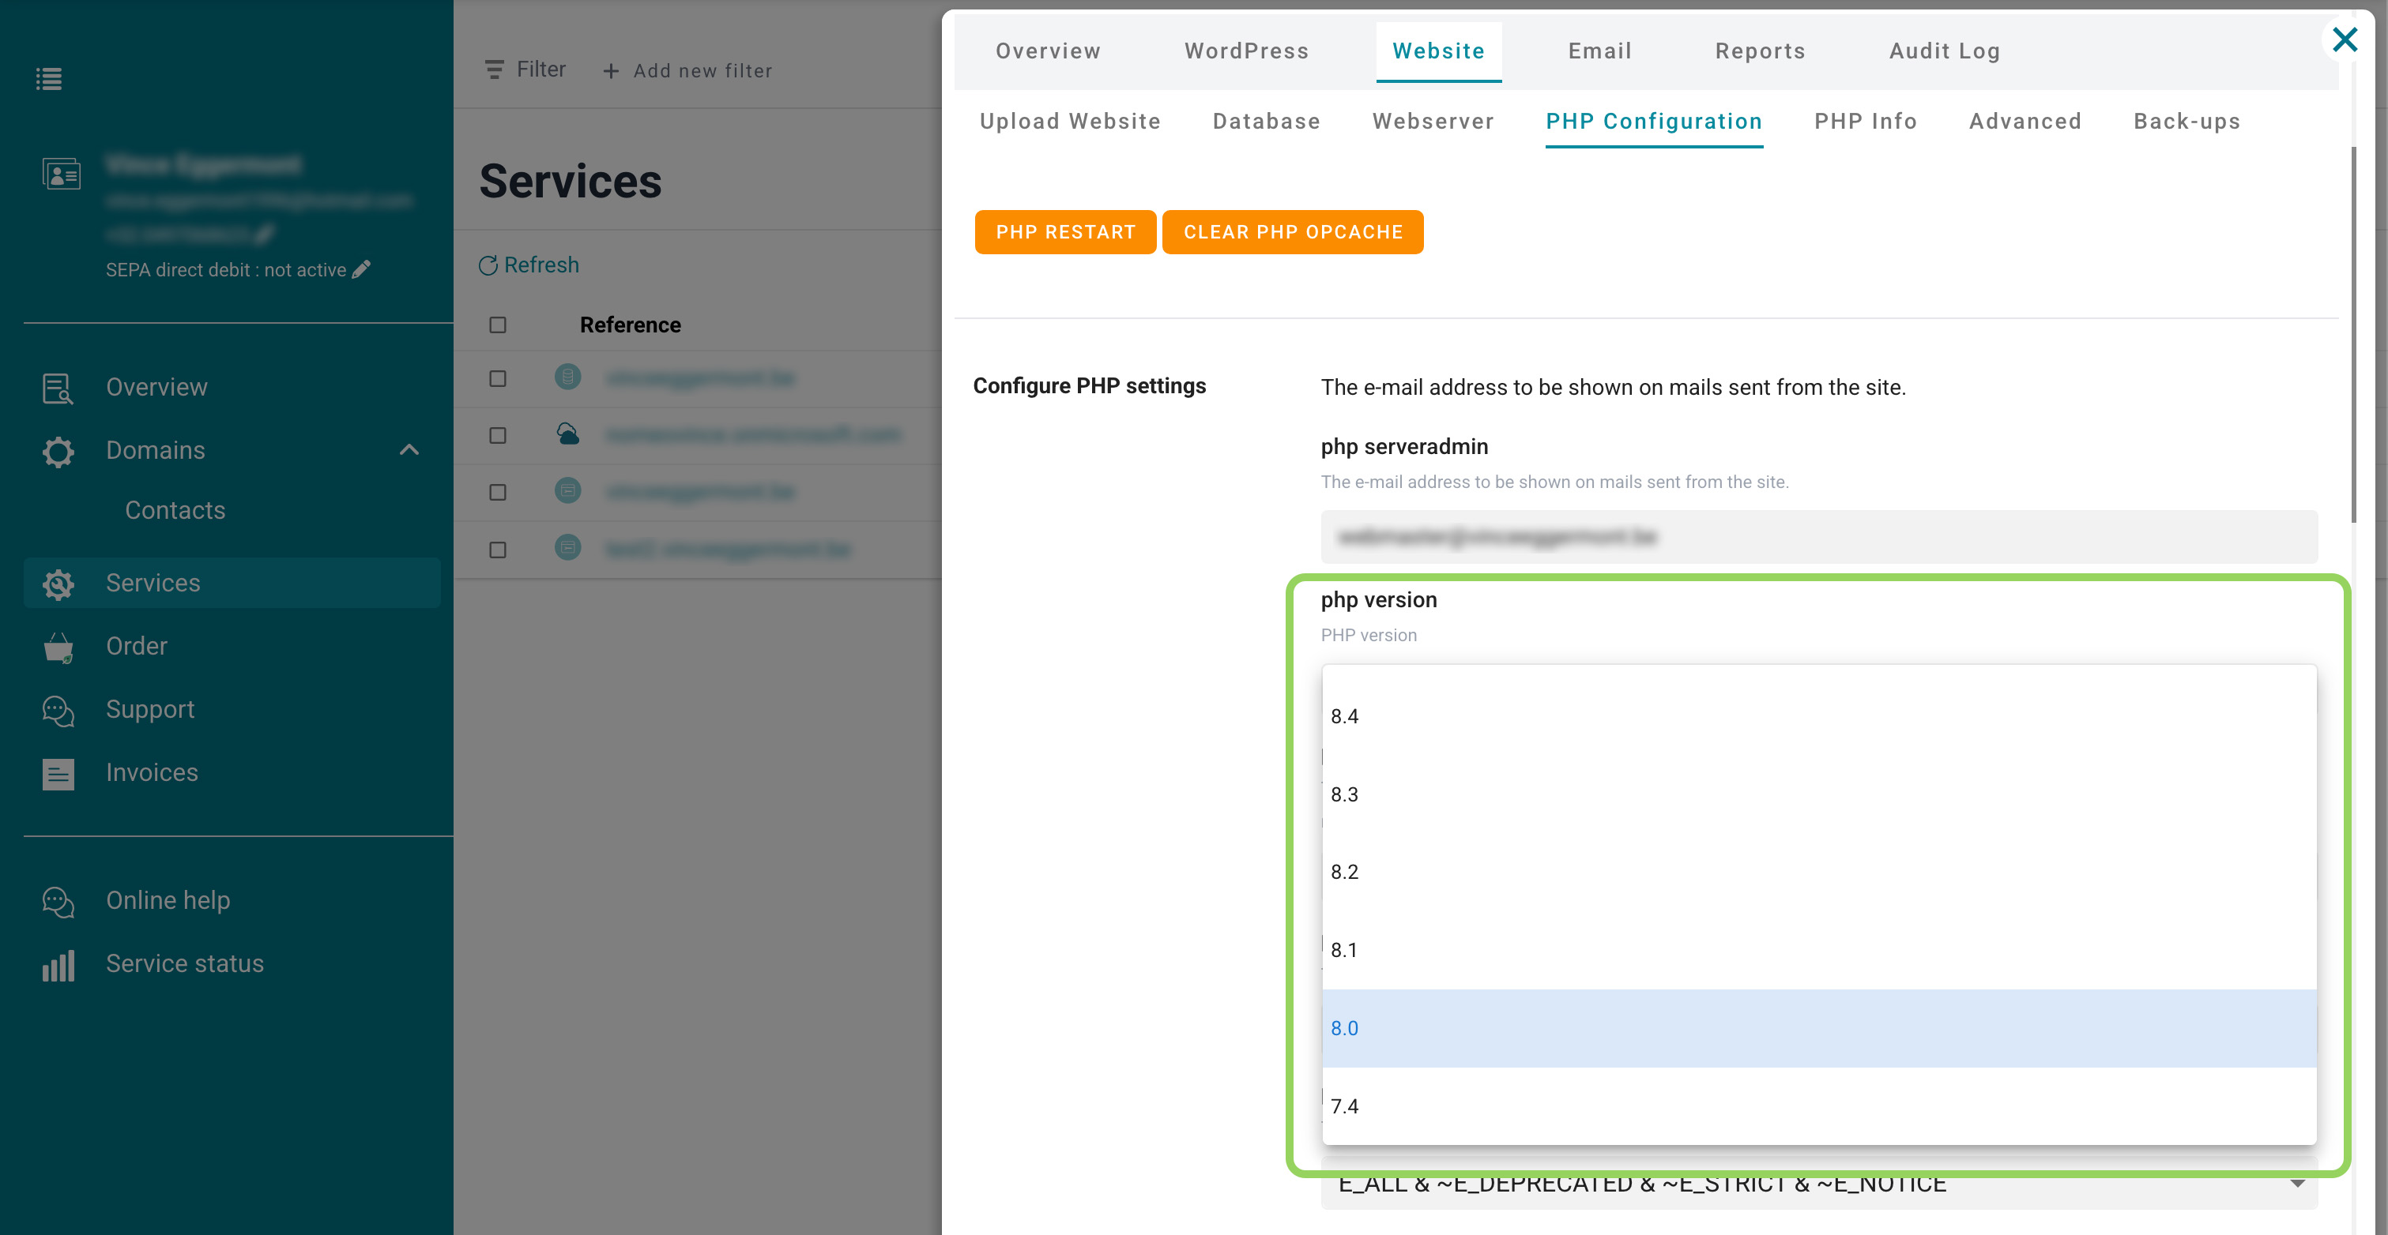
Task: Open Contacts in the sidebar
Action: click(x=175, y=510)
